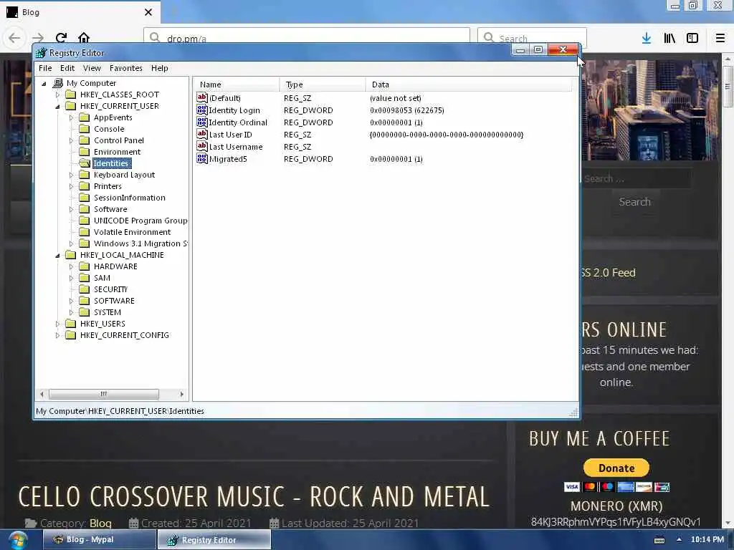Open the View menu
Viewport: 734px width, 550px height.
92,68
